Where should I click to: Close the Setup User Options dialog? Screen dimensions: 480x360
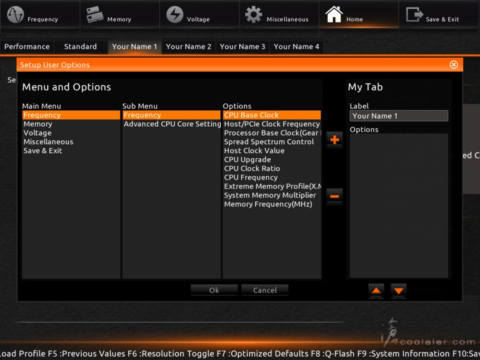(x=454, y=65)
